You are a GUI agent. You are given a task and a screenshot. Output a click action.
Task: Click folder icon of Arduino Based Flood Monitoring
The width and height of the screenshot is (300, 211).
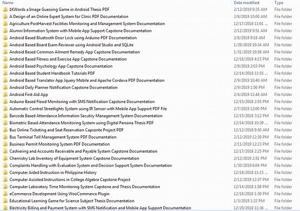click(5, 102)
